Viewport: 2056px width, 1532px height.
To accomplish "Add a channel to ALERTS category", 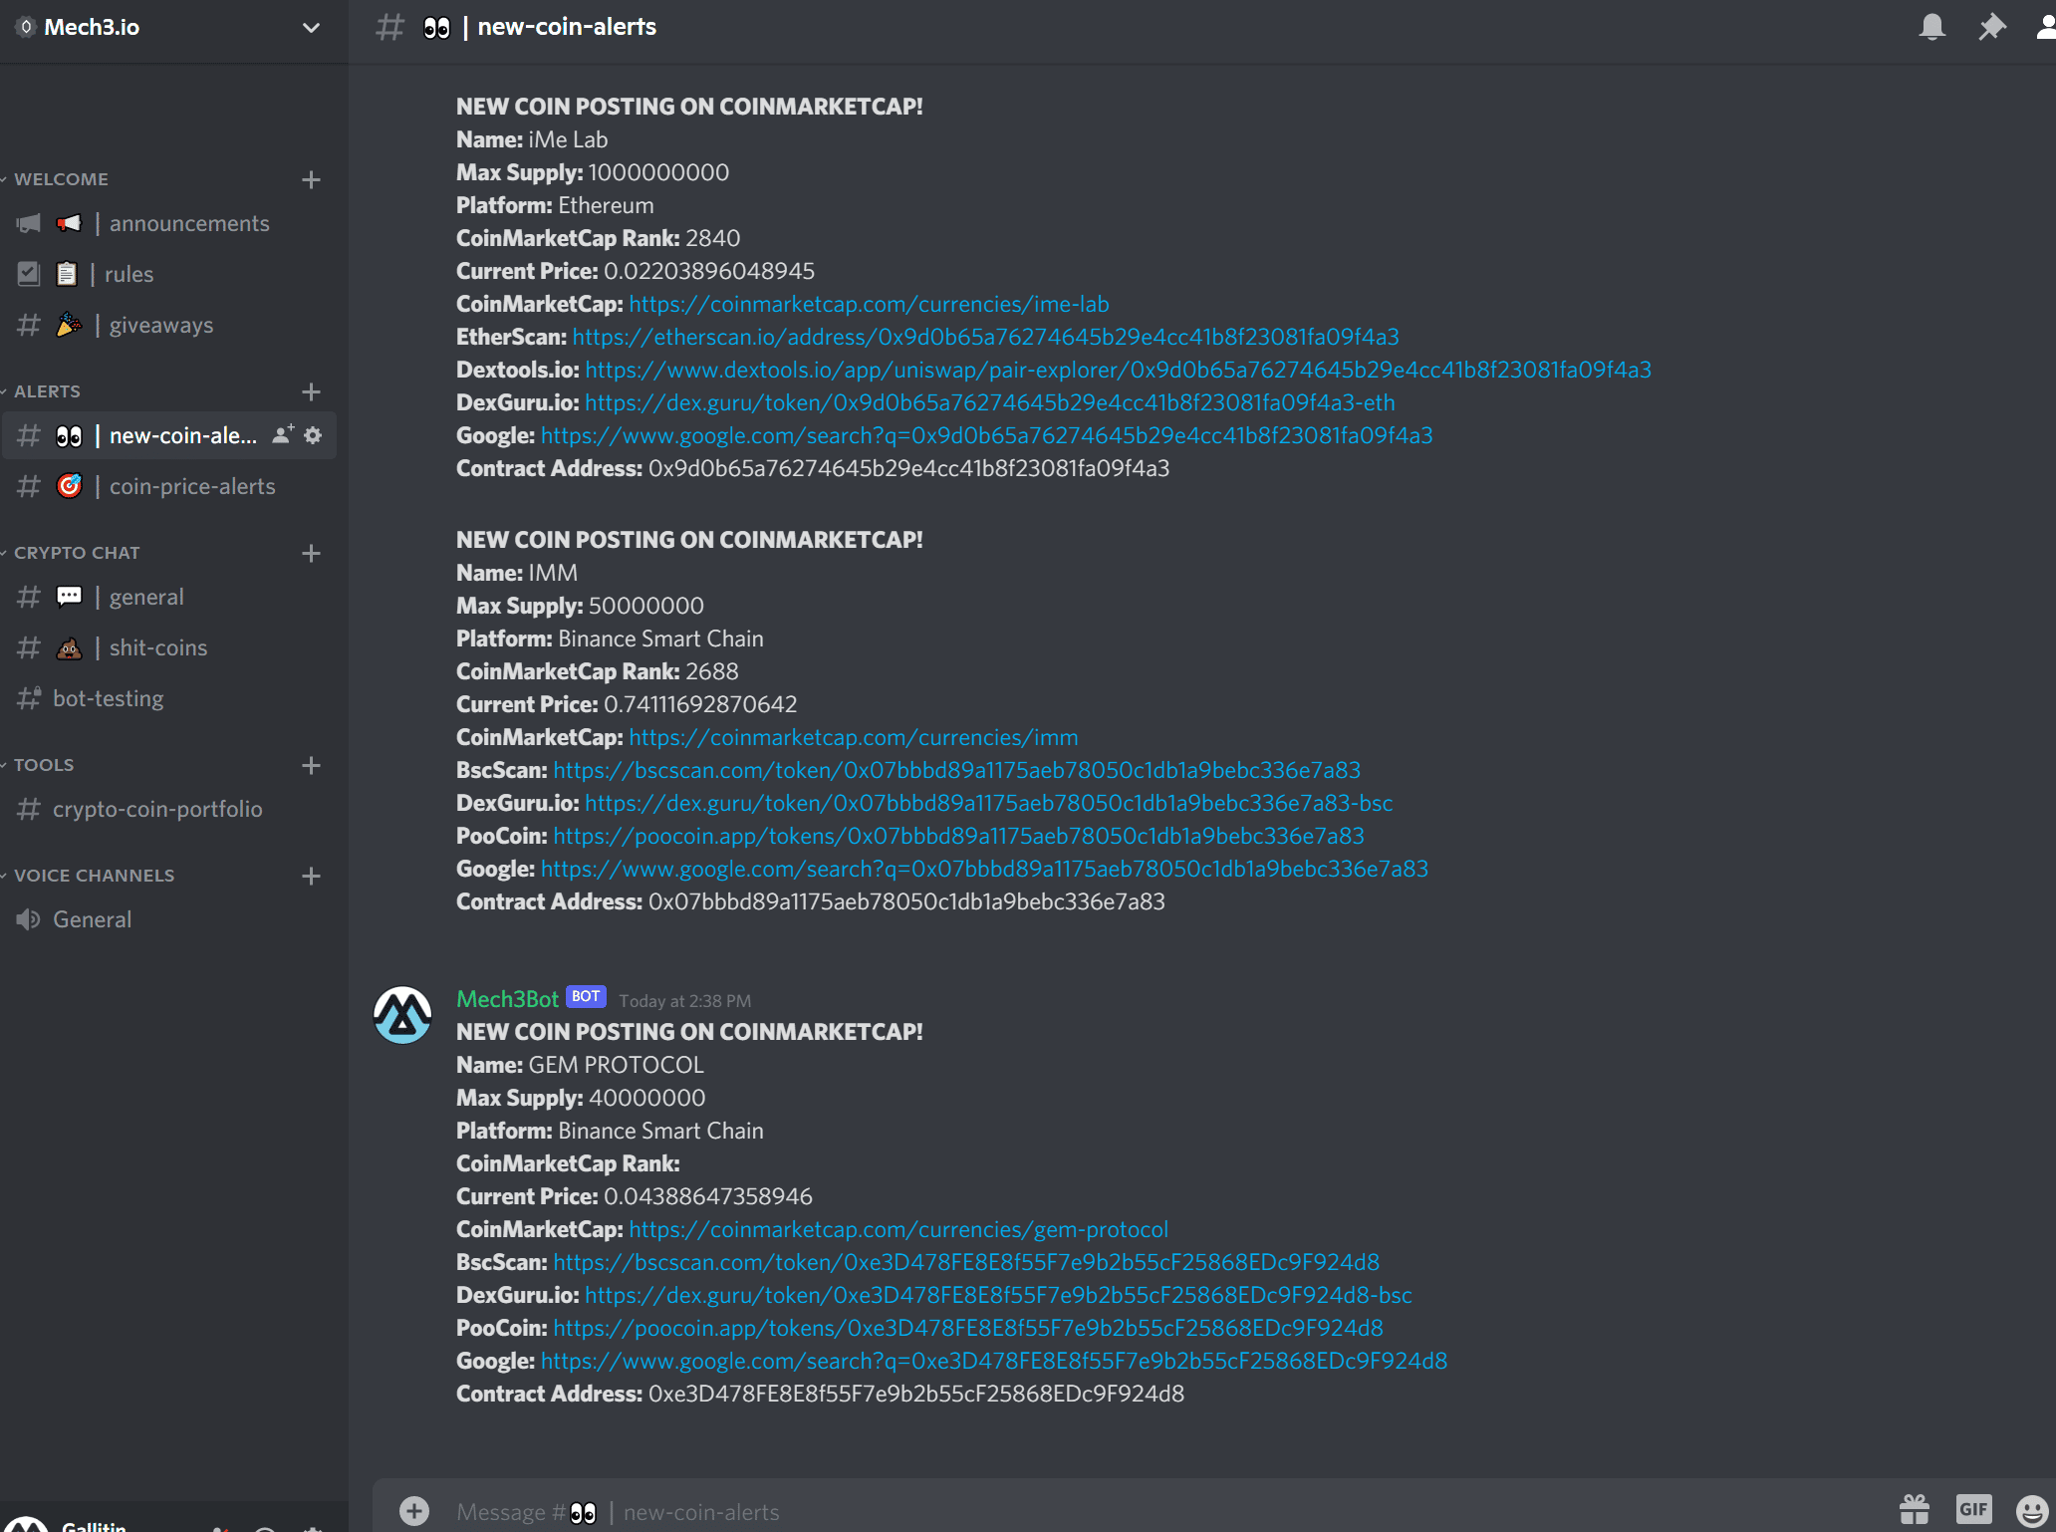I will tap(311, 391).
